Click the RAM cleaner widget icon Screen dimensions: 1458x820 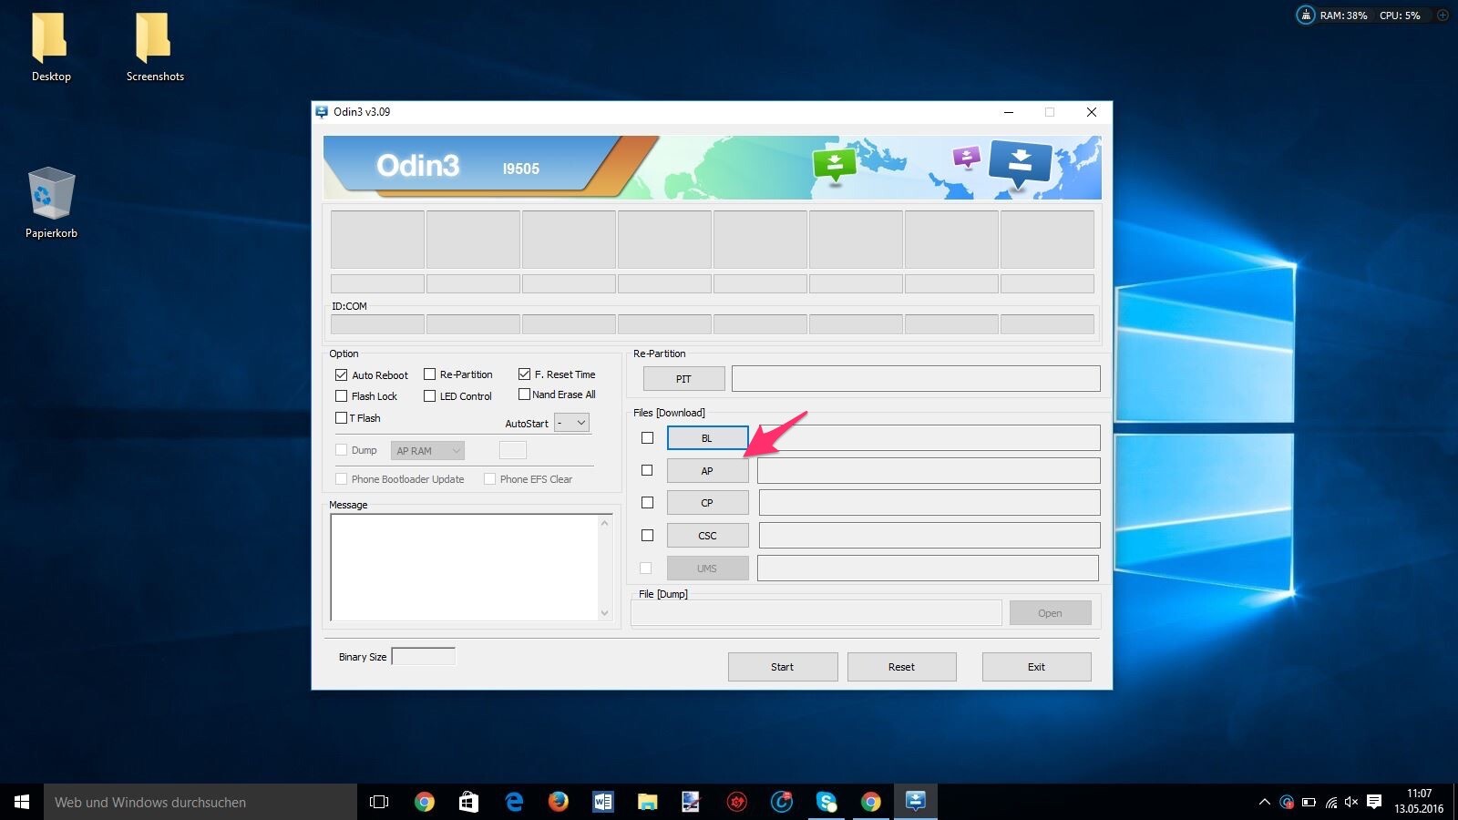tap(1306, 15)
